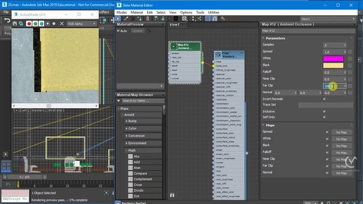The image size is (363, 204).
Task: Toggle White map enable checkbox
Action: tap(327, 139)
